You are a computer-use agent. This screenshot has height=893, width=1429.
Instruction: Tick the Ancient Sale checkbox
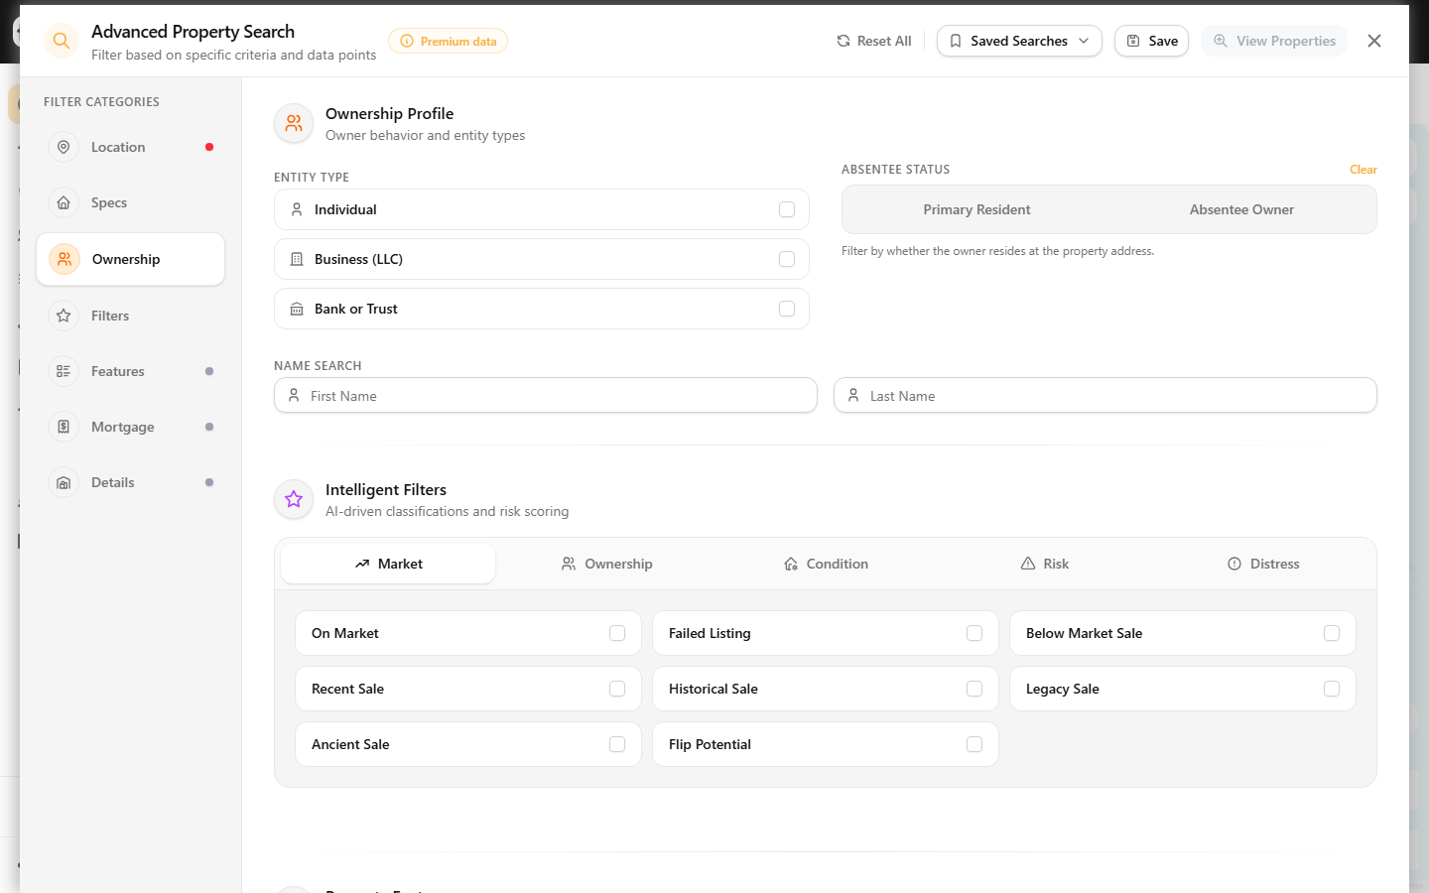(617, 744)
